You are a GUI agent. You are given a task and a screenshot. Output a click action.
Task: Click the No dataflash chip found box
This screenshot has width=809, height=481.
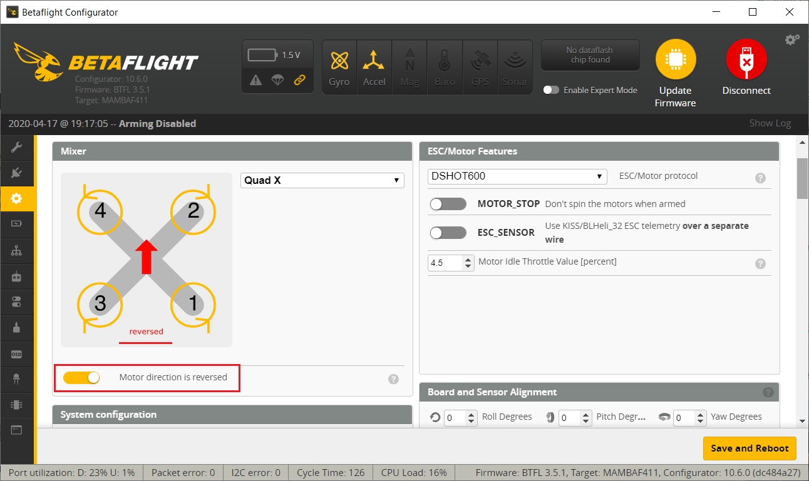(x=590, y=55)
